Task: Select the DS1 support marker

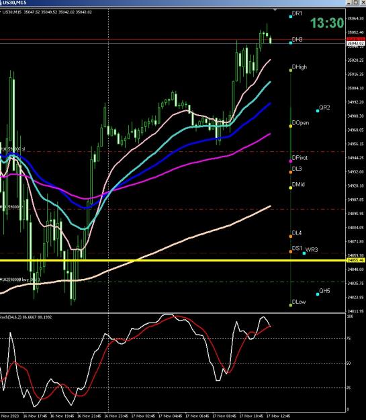Action: coord(291,251)
